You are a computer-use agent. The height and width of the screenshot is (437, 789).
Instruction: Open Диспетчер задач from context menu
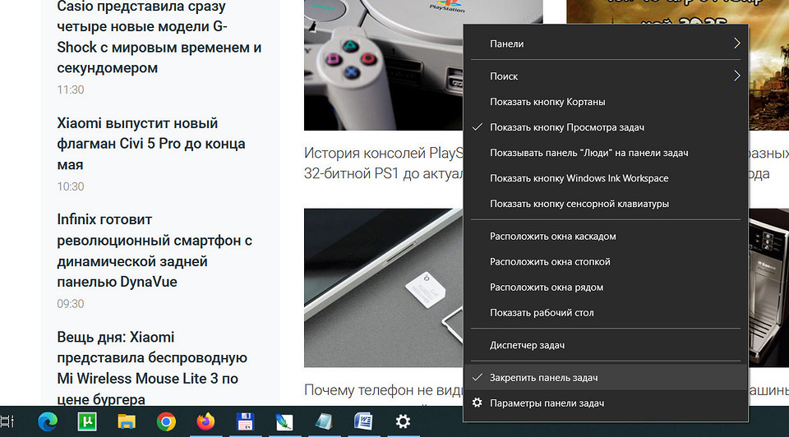[606, 345]
